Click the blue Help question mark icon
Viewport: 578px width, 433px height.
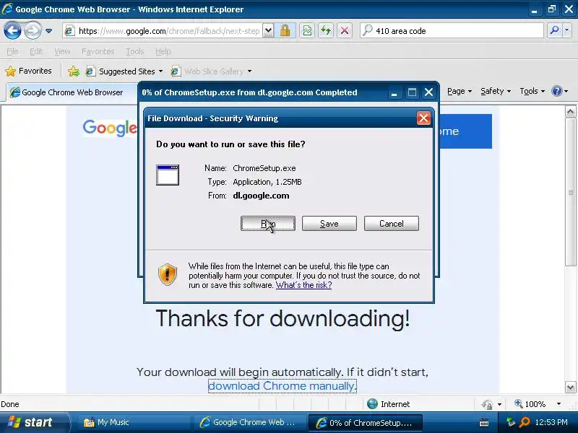[556, 91]
